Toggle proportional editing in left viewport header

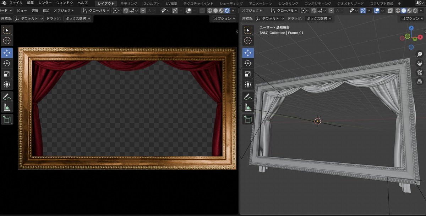point(143,11)
